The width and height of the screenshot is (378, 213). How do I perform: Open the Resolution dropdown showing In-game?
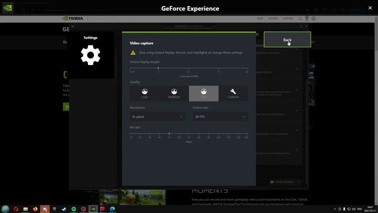tap(158, 117)
